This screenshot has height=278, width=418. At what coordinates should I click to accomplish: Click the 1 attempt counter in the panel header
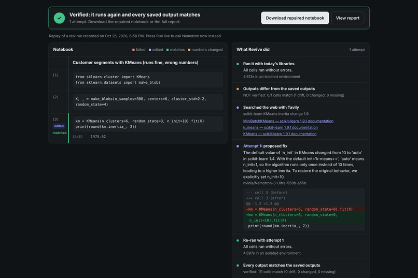point(357,50)
